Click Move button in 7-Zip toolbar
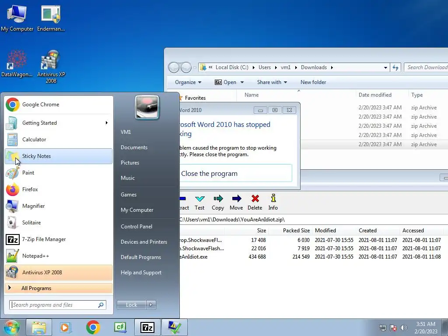The image size is (448, 336). 236,203
